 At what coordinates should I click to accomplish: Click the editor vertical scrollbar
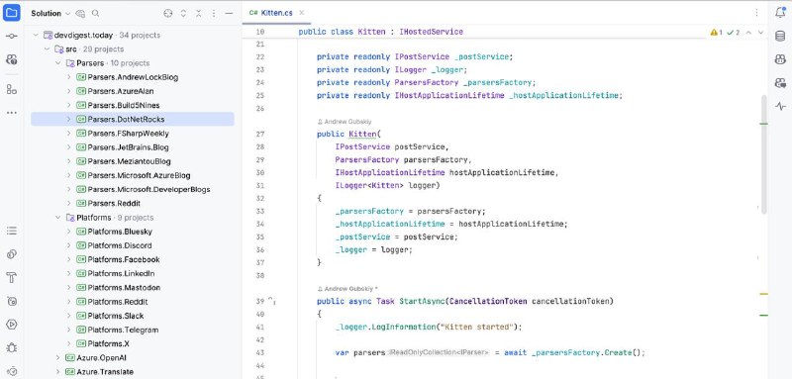[x=763, y=153]
